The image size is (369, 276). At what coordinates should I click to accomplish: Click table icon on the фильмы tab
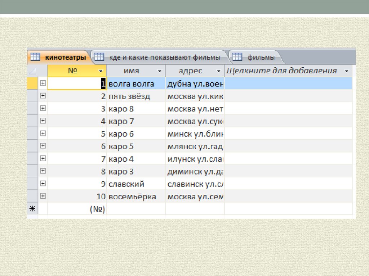click(x=237, y=57)
